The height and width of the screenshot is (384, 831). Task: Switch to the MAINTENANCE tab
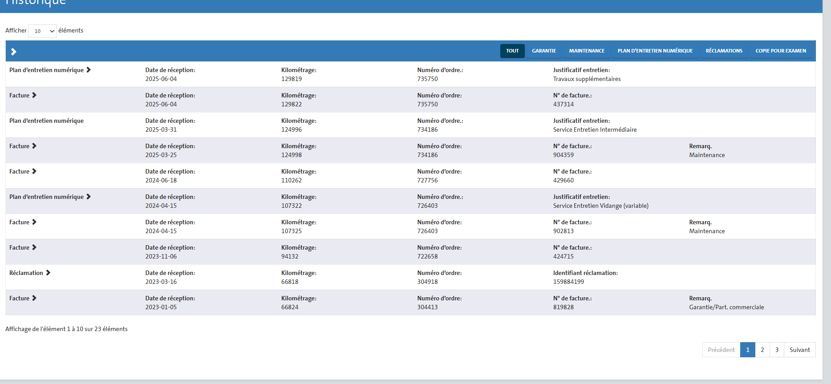[587, 51]
